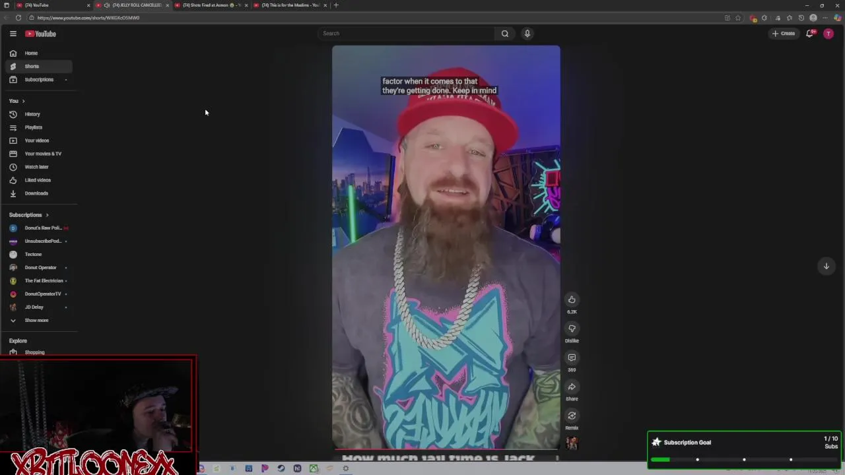
Task: Click the search magnifier button
Action: click(x=505, y=34)
